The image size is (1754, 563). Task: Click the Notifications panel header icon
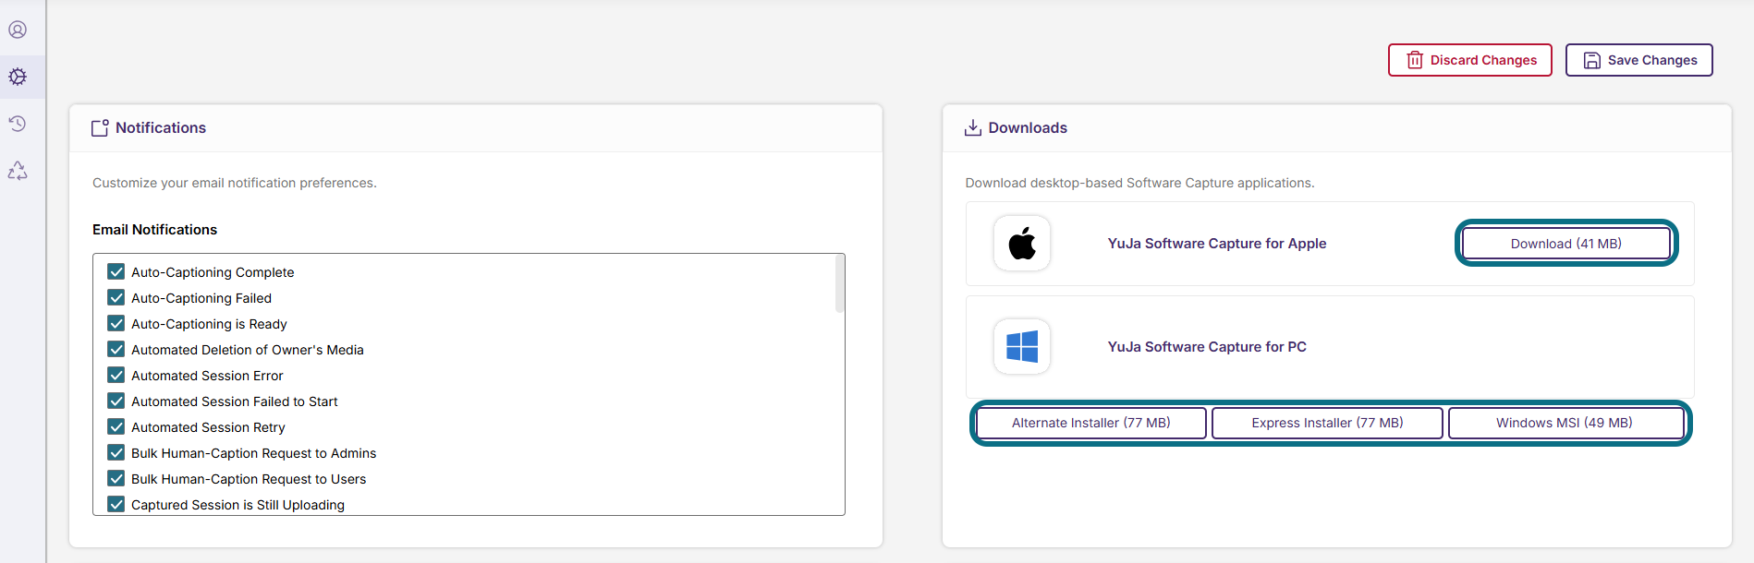(100, 128)
